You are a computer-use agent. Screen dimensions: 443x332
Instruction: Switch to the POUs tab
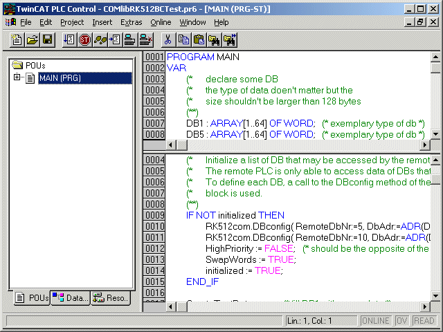32,298
